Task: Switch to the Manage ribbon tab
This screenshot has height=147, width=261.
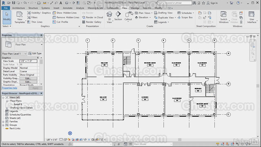Action: pyautogui.click(x=135, y=8)
